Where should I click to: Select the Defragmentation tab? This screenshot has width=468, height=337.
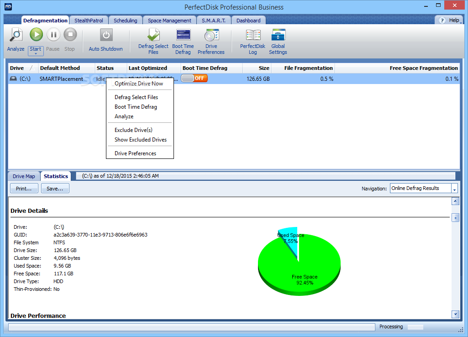tap(45, 20)
